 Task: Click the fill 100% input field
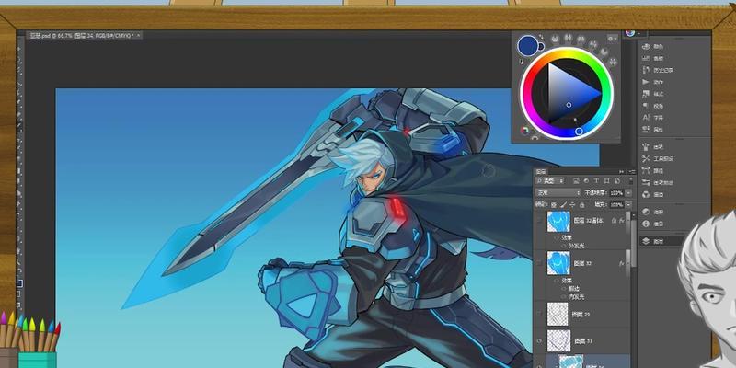(616, 204)
